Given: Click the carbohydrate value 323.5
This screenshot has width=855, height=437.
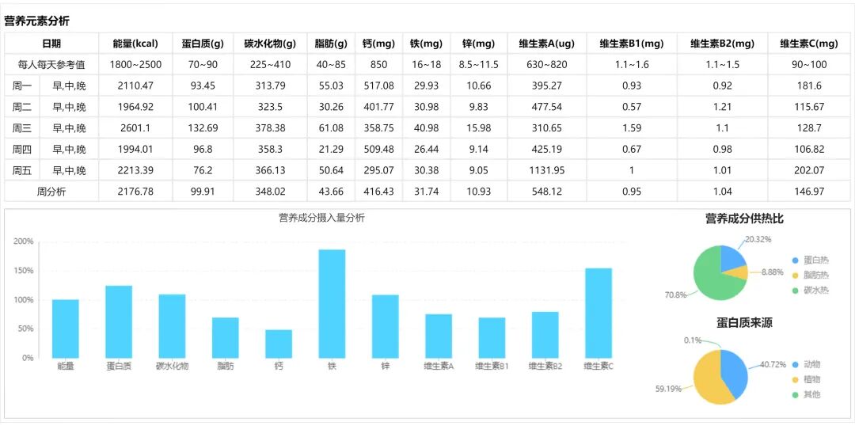Looking at the screenshot, I should (x=270, y=107).
